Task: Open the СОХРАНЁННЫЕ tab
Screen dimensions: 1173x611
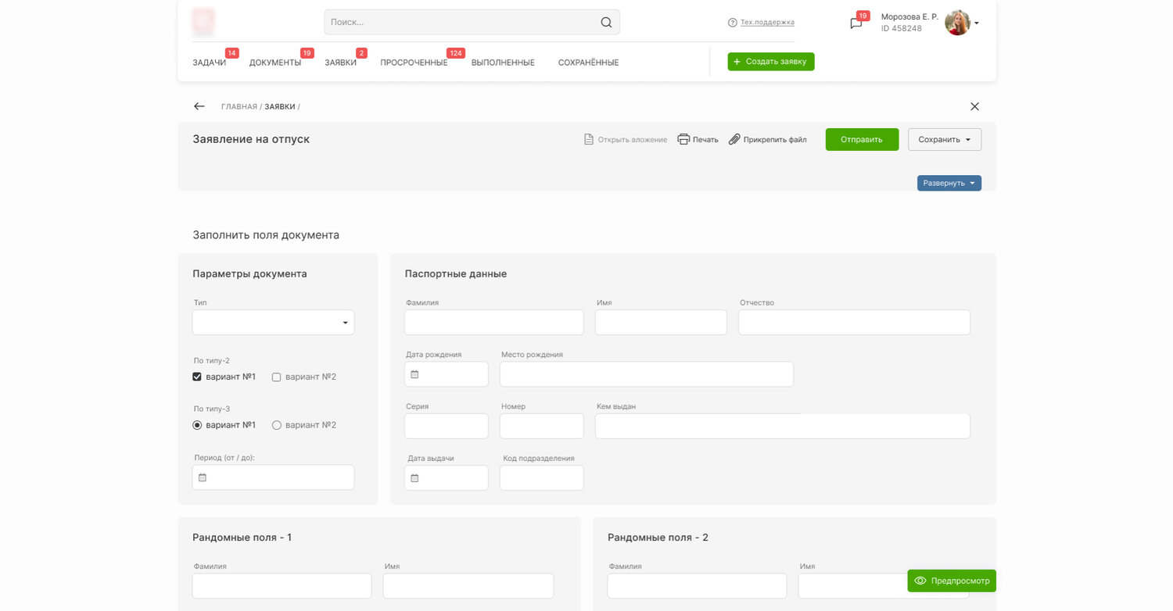Action: 588,63
